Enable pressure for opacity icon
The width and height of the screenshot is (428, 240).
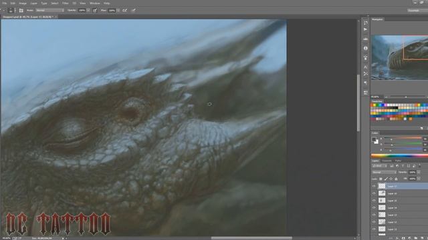95,11
